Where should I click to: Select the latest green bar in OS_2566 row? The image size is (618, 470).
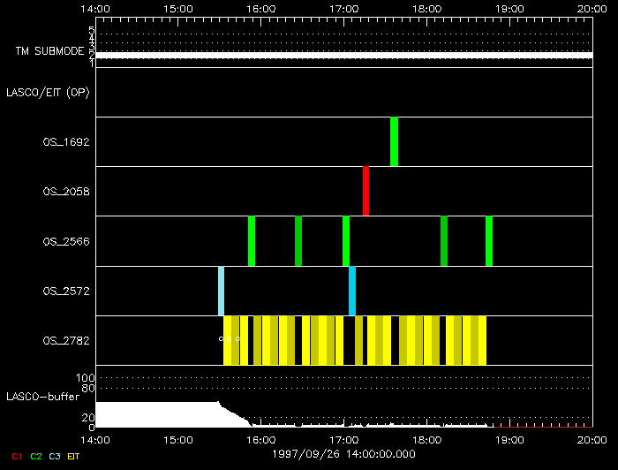click(489, 240)
